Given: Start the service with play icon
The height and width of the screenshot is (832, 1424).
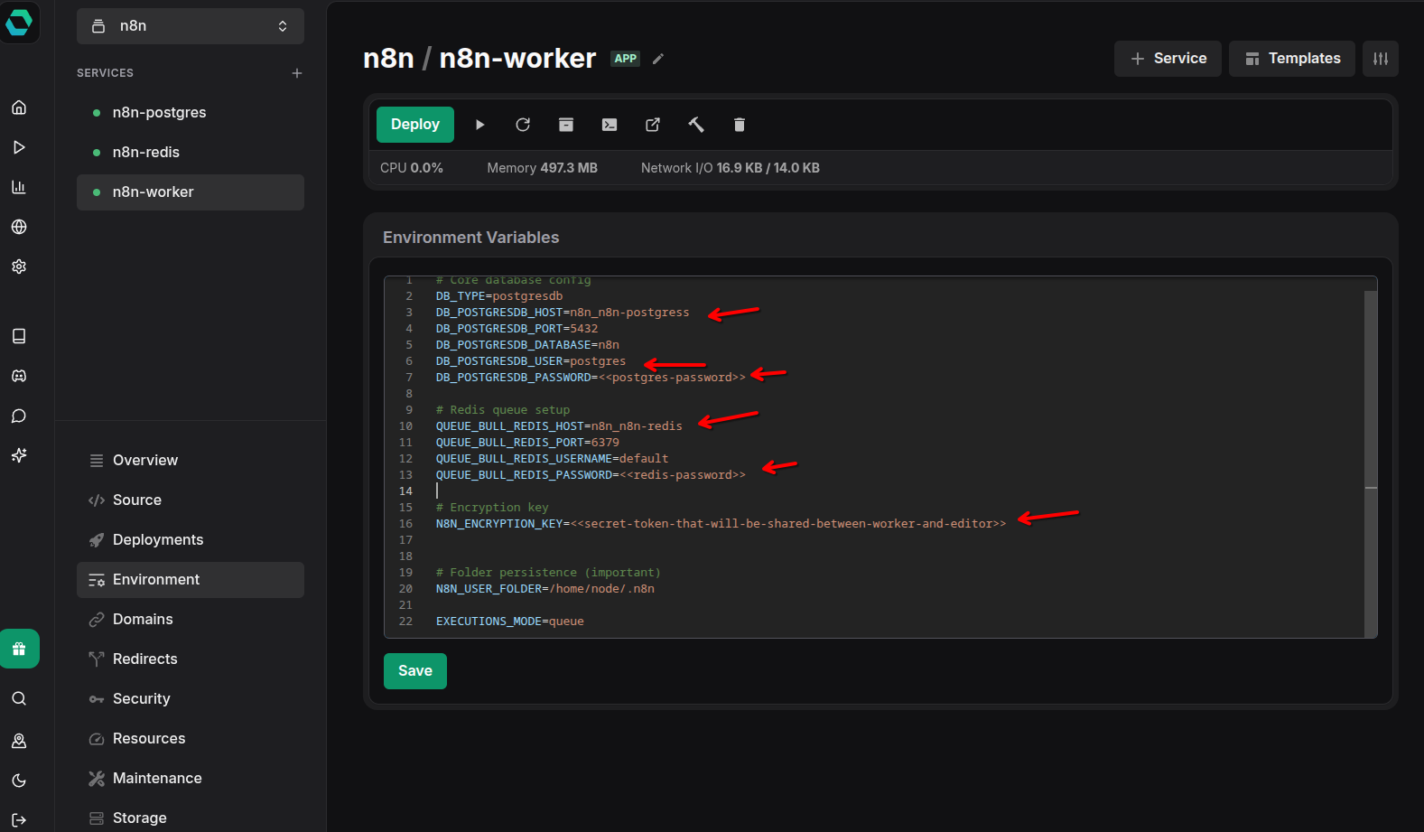Looking at the screenshot, I should [479, 125].
